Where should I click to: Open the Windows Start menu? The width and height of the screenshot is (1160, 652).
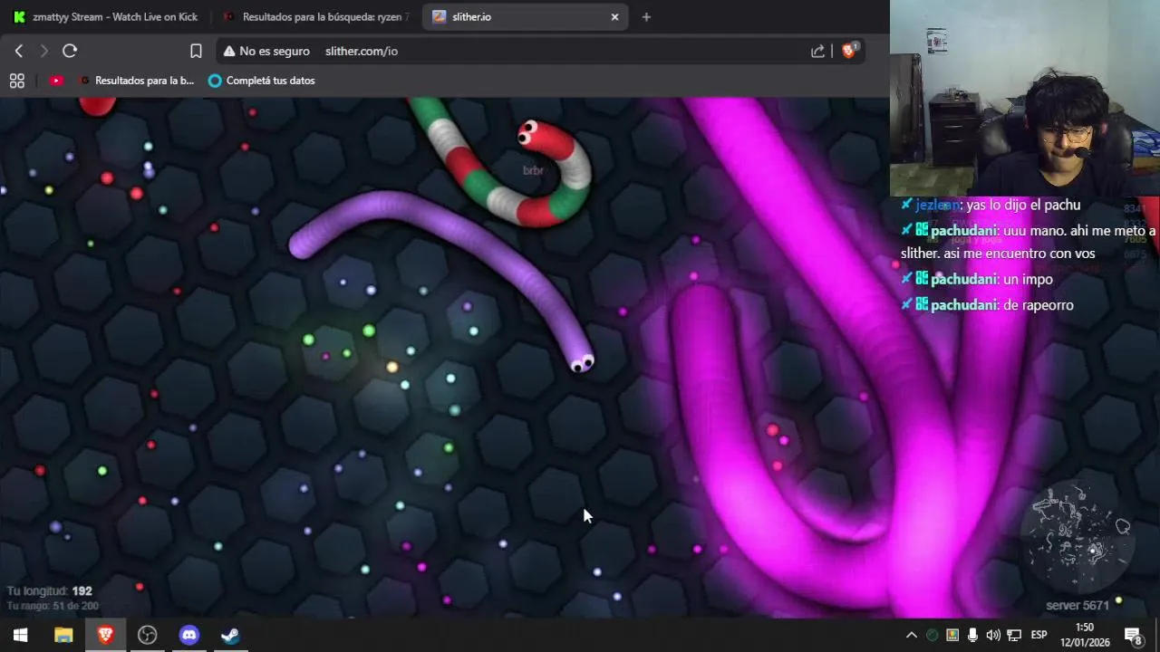20,636
